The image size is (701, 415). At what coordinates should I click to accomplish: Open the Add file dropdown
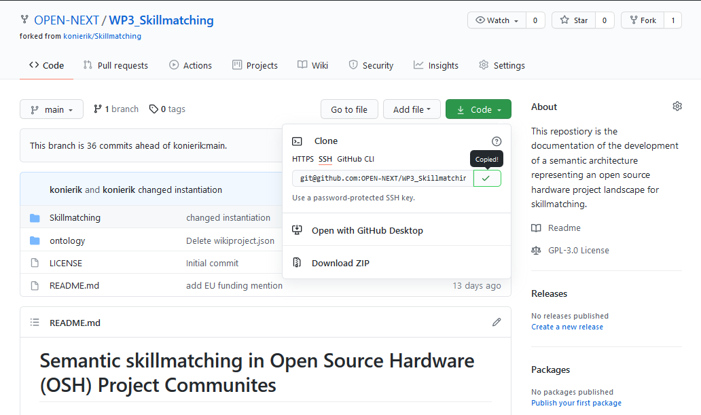pyautogui.click(x=412, y=109)
